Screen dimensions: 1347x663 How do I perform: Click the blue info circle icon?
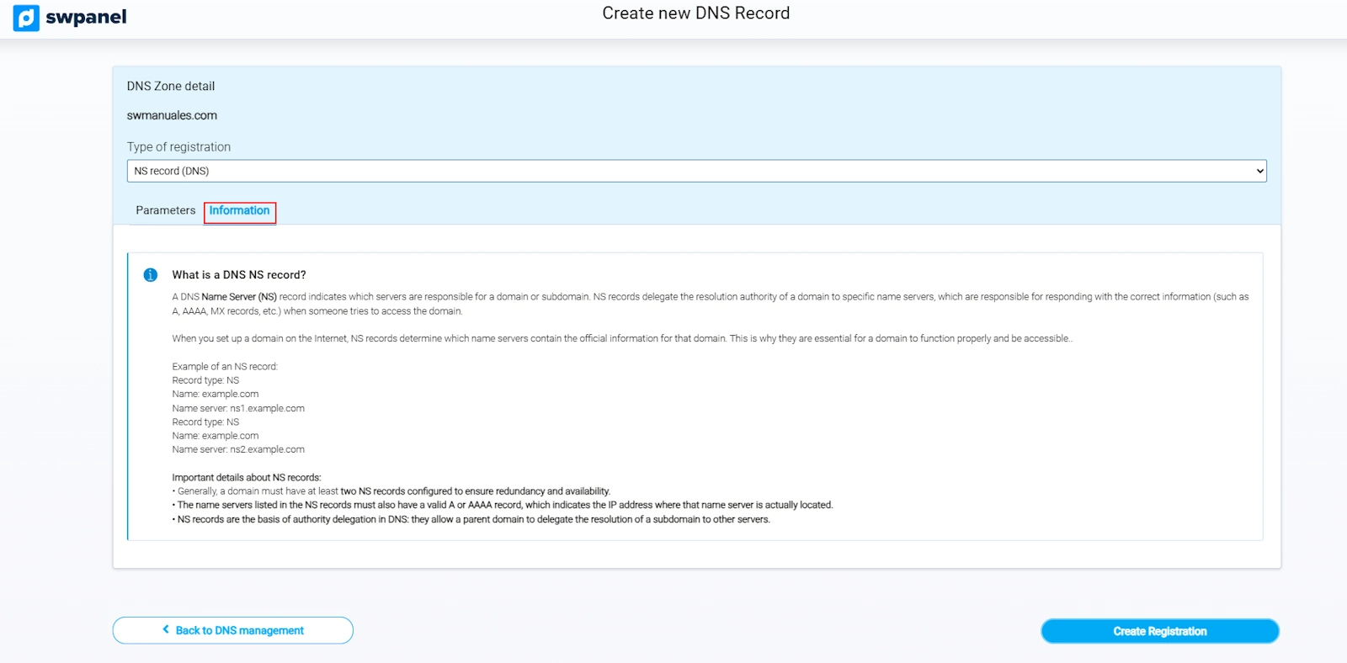pos(151,275)
